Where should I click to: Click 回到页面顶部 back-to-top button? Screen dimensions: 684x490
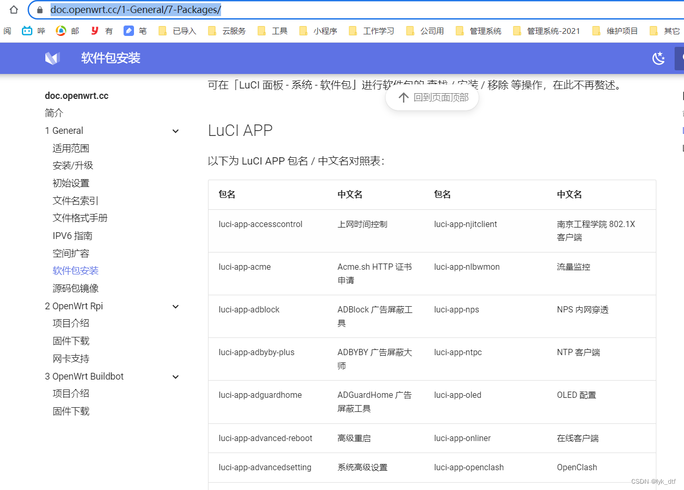coord(432,97)
